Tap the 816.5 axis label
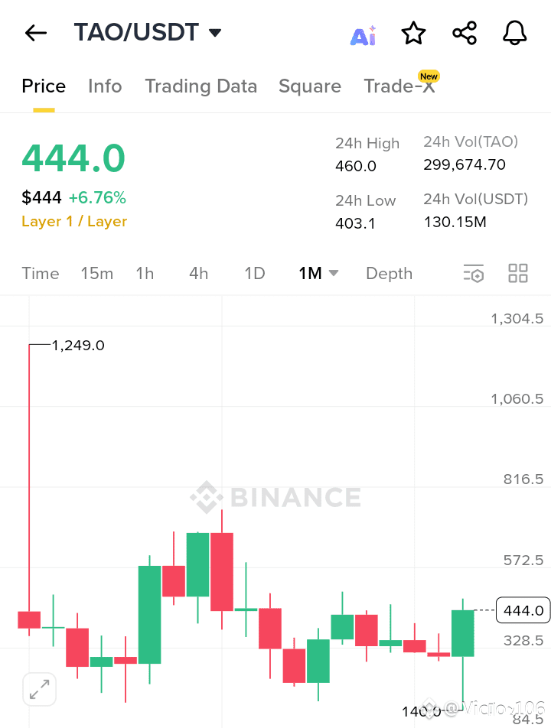Viewport: 551px width, 728px height. pyautogui.click(x=523, y=479)
